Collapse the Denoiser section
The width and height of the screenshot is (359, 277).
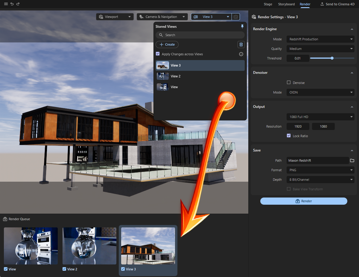coord(352,73)
